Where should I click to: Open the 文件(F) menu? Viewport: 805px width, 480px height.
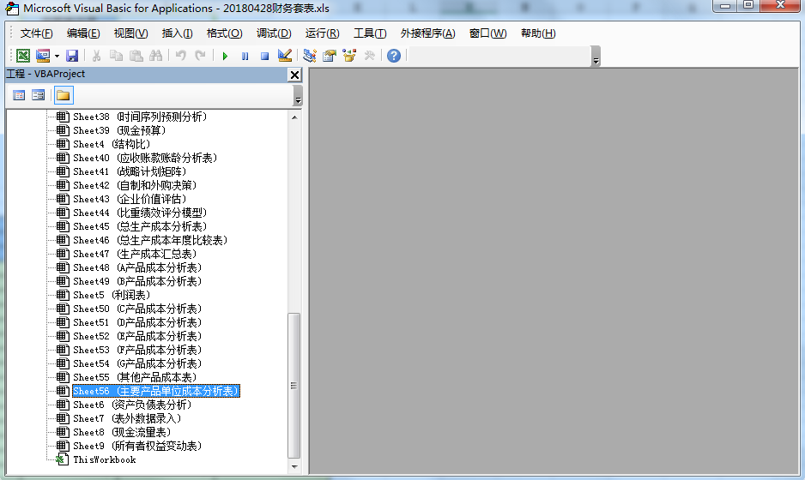coord(36,33)
